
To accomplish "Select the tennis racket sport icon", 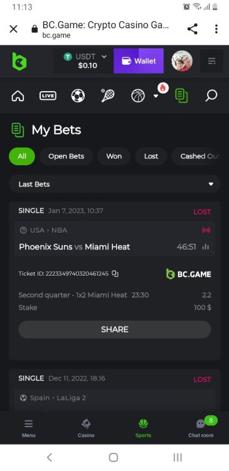I will pyautogui.click(x=107, y=96).
